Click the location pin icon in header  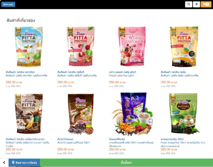coord(196,4)
